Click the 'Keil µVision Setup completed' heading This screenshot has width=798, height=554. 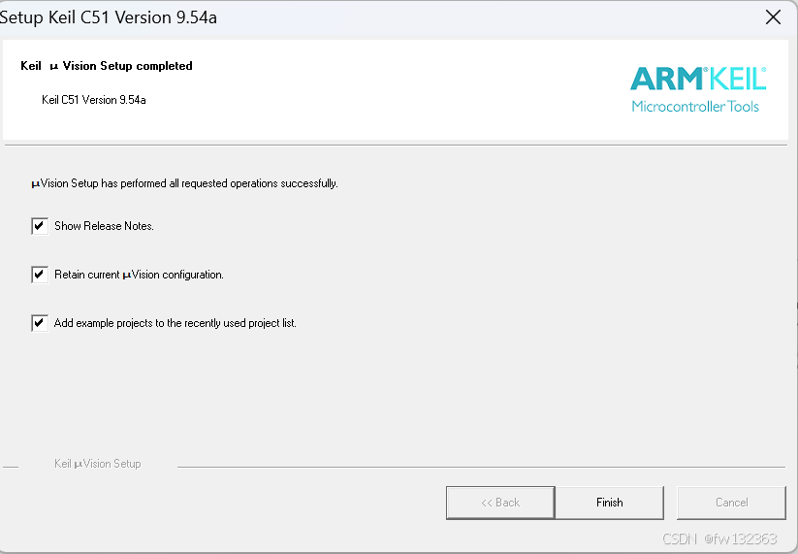coord(107,66)
